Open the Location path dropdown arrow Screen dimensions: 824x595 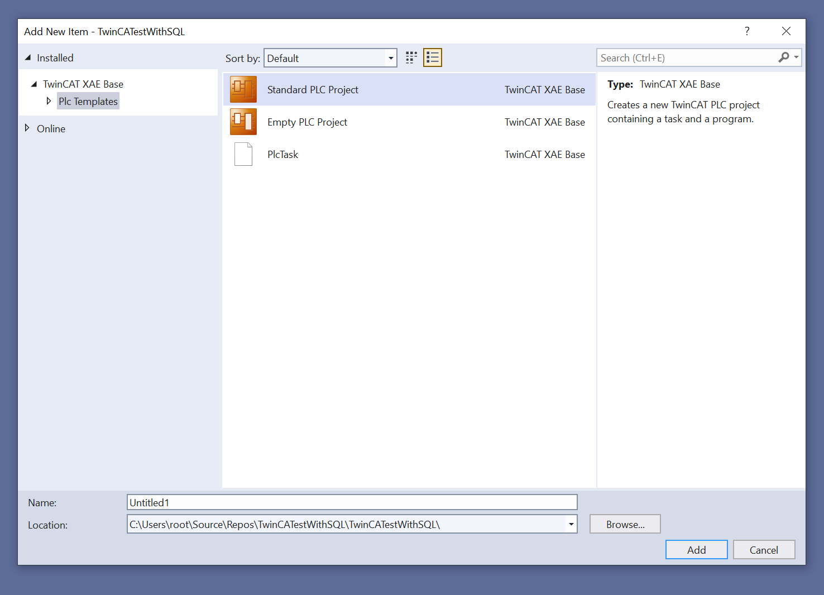(x=571, y=524)
